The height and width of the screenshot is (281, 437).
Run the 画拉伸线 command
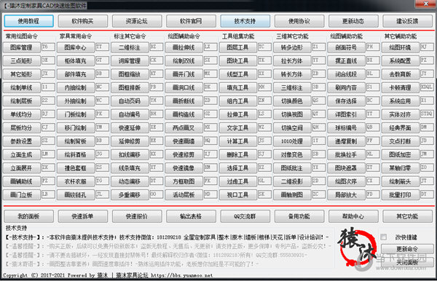click(x=184, y=47)
